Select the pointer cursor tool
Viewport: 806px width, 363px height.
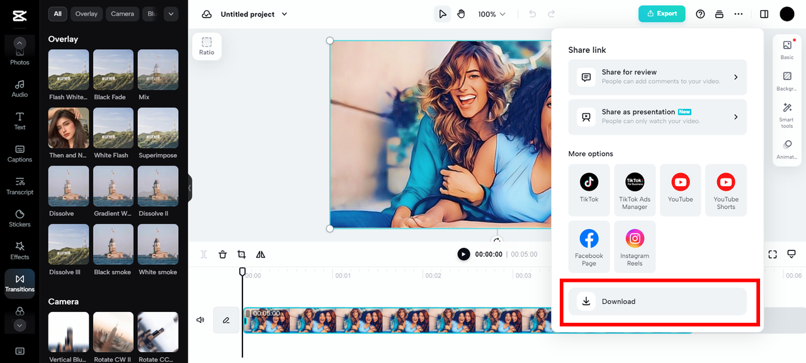tap(443, 14)
